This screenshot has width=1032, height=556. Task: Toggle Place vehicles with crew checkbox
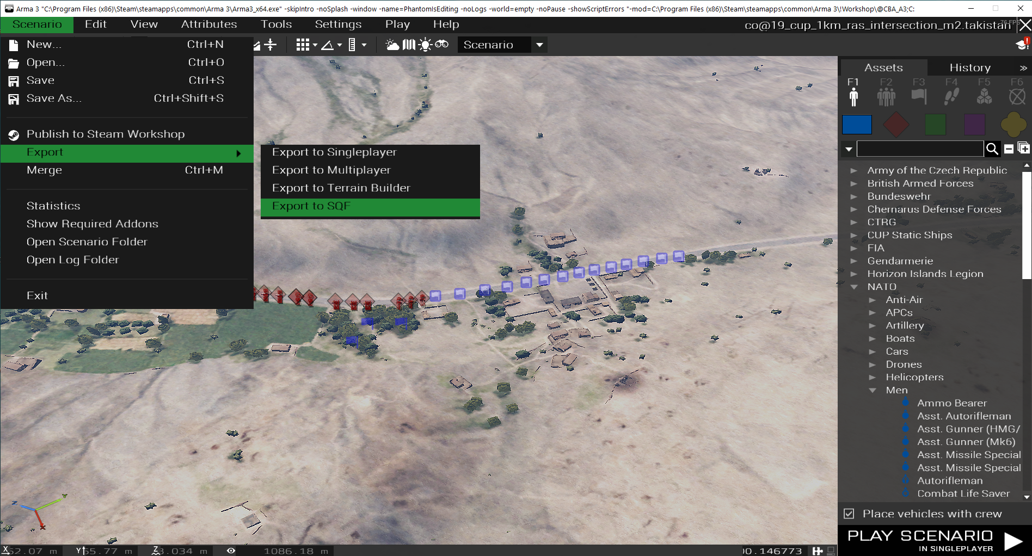(x=849, y=514)
